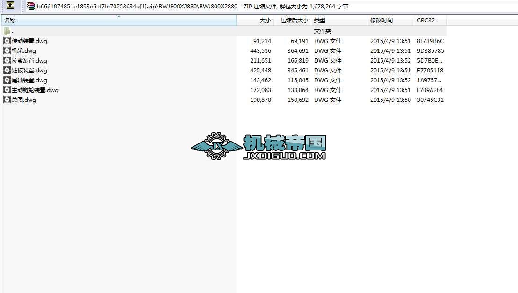Click the up-one-level navigation icon
This screenshot has width=518, height=293.
click(x=10, y=6)
